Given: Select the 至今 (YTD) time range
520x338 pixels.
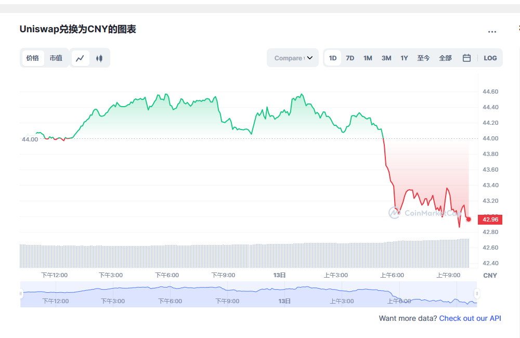Looking at the screenshot, I should tap(423, 58).
